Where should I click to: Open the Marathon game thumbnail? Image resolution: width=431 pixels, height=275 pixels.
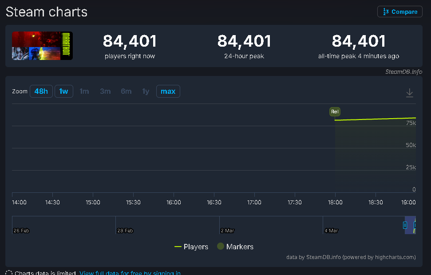(42, 46)
